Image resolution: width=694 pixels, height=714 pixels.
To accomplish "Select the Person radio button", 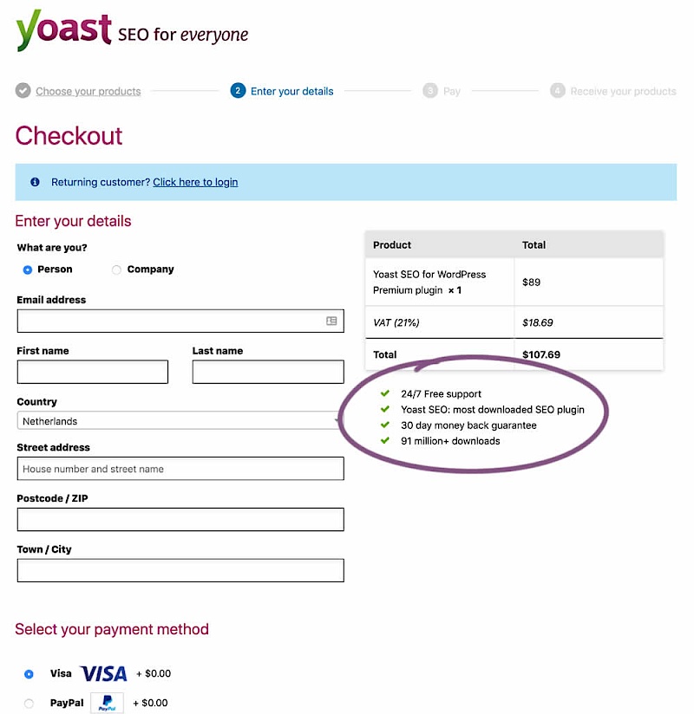I will coord(28,269).
